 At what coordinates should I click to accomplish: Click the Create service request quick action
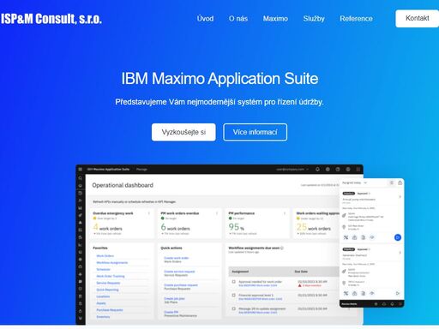(x=179, y=272)
